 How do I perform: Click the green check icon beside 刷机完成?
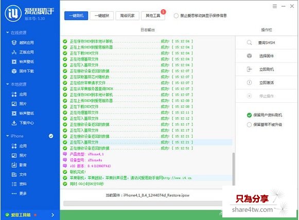(x=65, y=172)
